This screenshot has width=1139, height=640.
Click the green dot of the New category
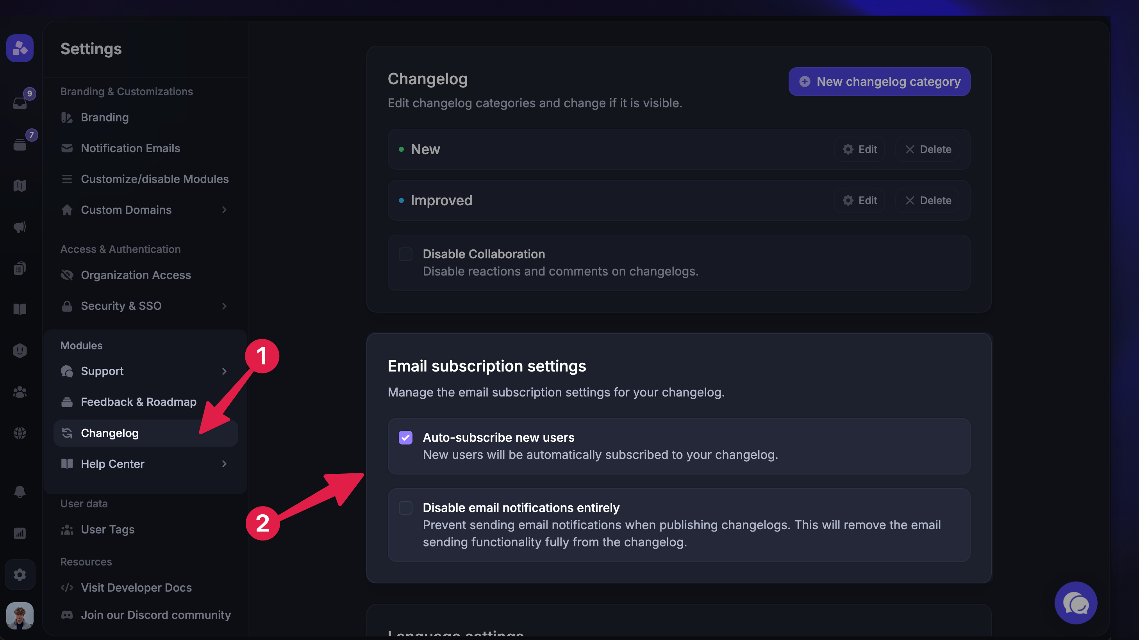pos(401,149)
